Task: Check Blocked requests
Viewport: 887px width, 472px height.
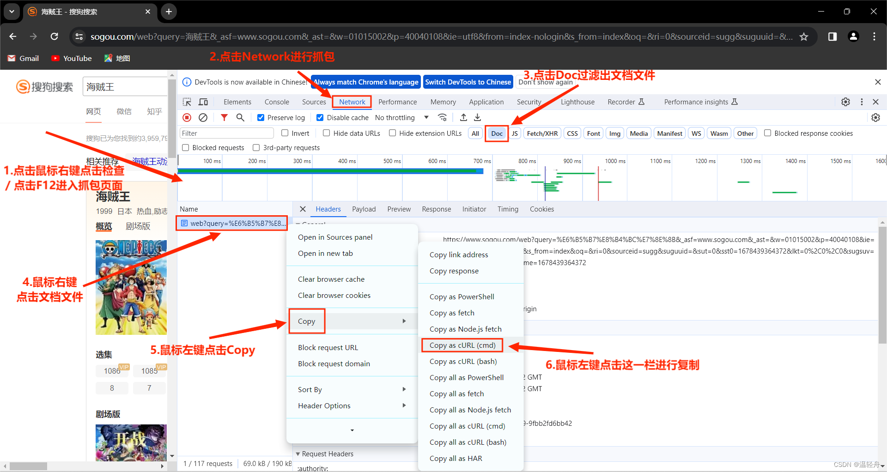Action: [185, 148]
